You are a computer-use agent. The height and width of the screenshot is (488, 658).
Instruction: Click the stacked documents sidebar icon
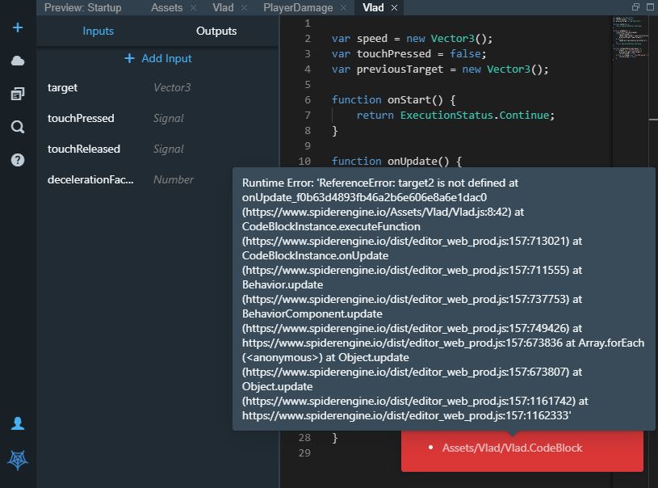coord(18,95)
